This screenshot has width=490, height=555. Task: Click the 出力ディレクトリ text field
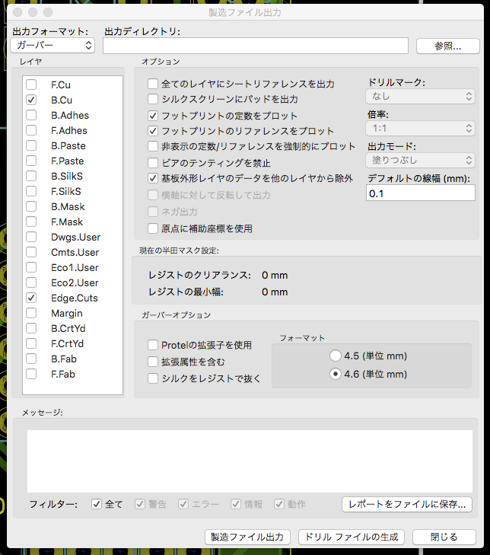pos(256,46)
